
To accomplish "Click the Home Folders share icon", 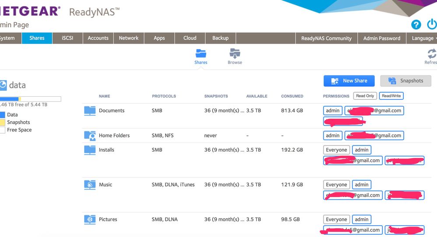I will [90, 135].
